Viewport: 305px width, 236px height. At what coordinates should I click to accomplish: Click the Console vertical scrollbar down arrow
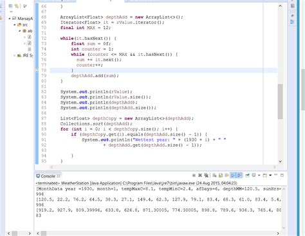pyautogui.click(x=284, y=228)
